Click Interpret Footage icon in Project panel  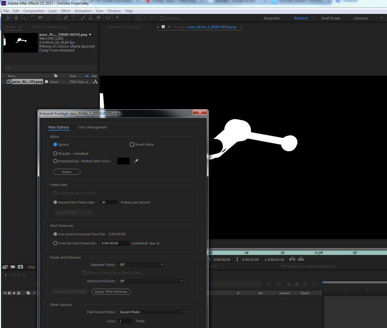[x=5, y=267]
